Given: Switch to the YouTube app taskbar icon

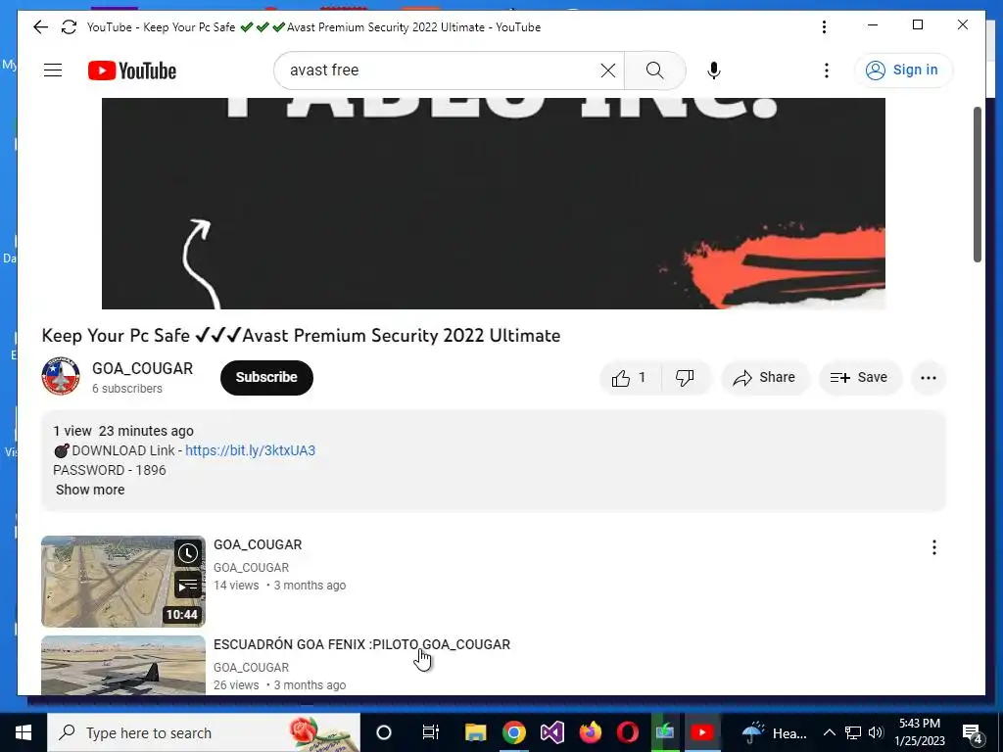Looking at the screenshot, I should click(701, 732).
